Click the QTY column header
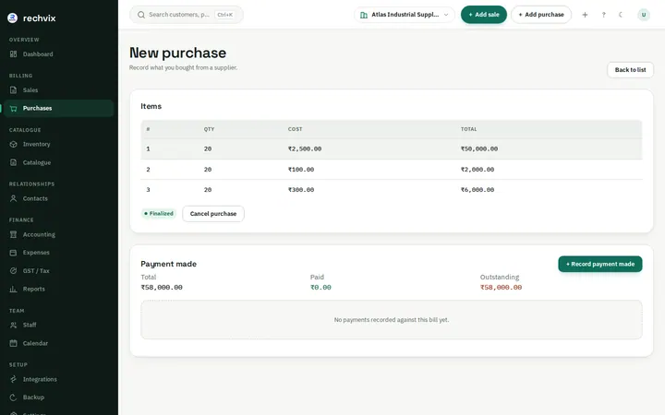The width and height of the screenshot is (665, 415). pyautogui.click(x=209, y=129)
